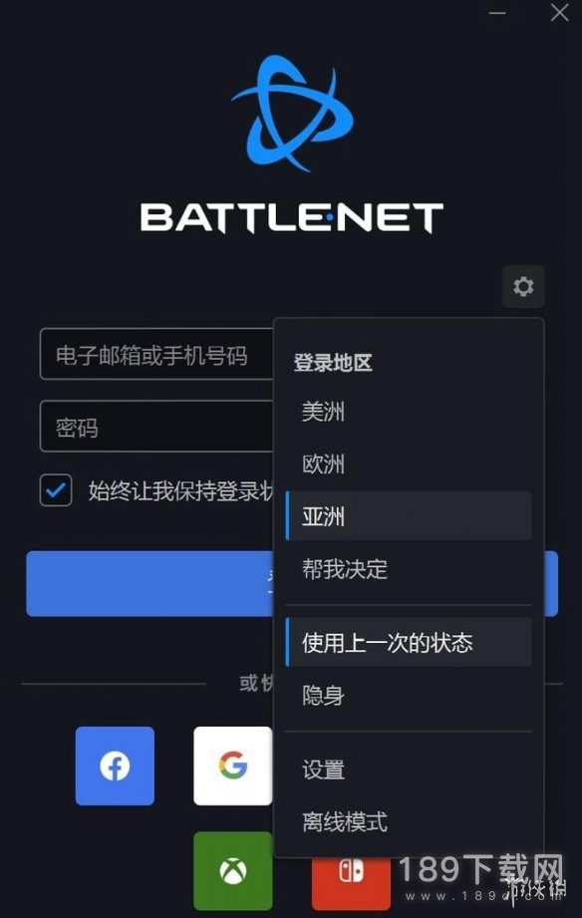Select 使用上一次的状态 status option
This screenshot has height=918, width=582.
tap(409, 642)
